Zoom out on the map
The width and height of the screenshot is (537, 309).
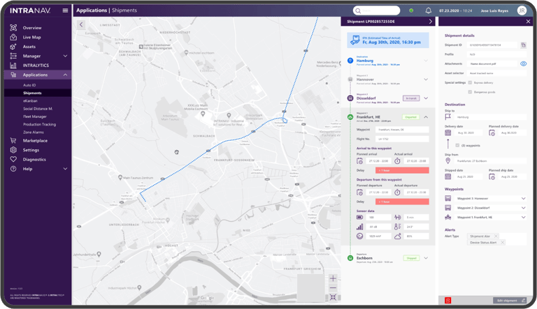click(x=333, y=288)
